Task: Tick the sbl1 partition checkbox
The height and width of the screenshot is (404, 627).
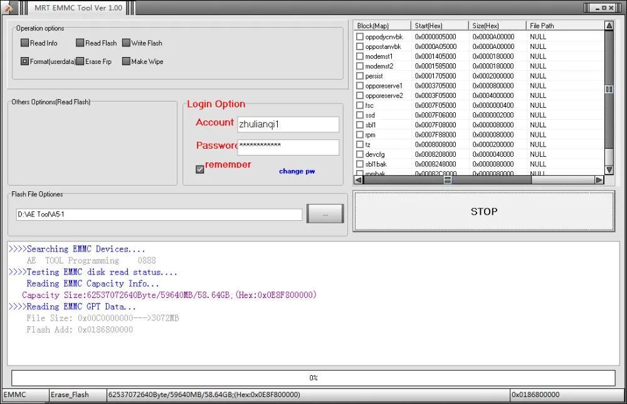Action: click(x=359, y=125)
